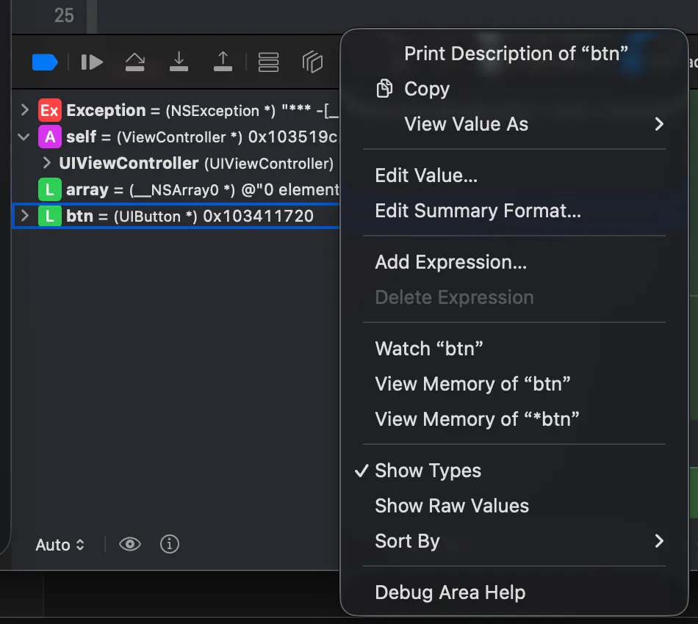Click the Step Out debug icon
Viewport: 698px width, 624px height.
223,62
